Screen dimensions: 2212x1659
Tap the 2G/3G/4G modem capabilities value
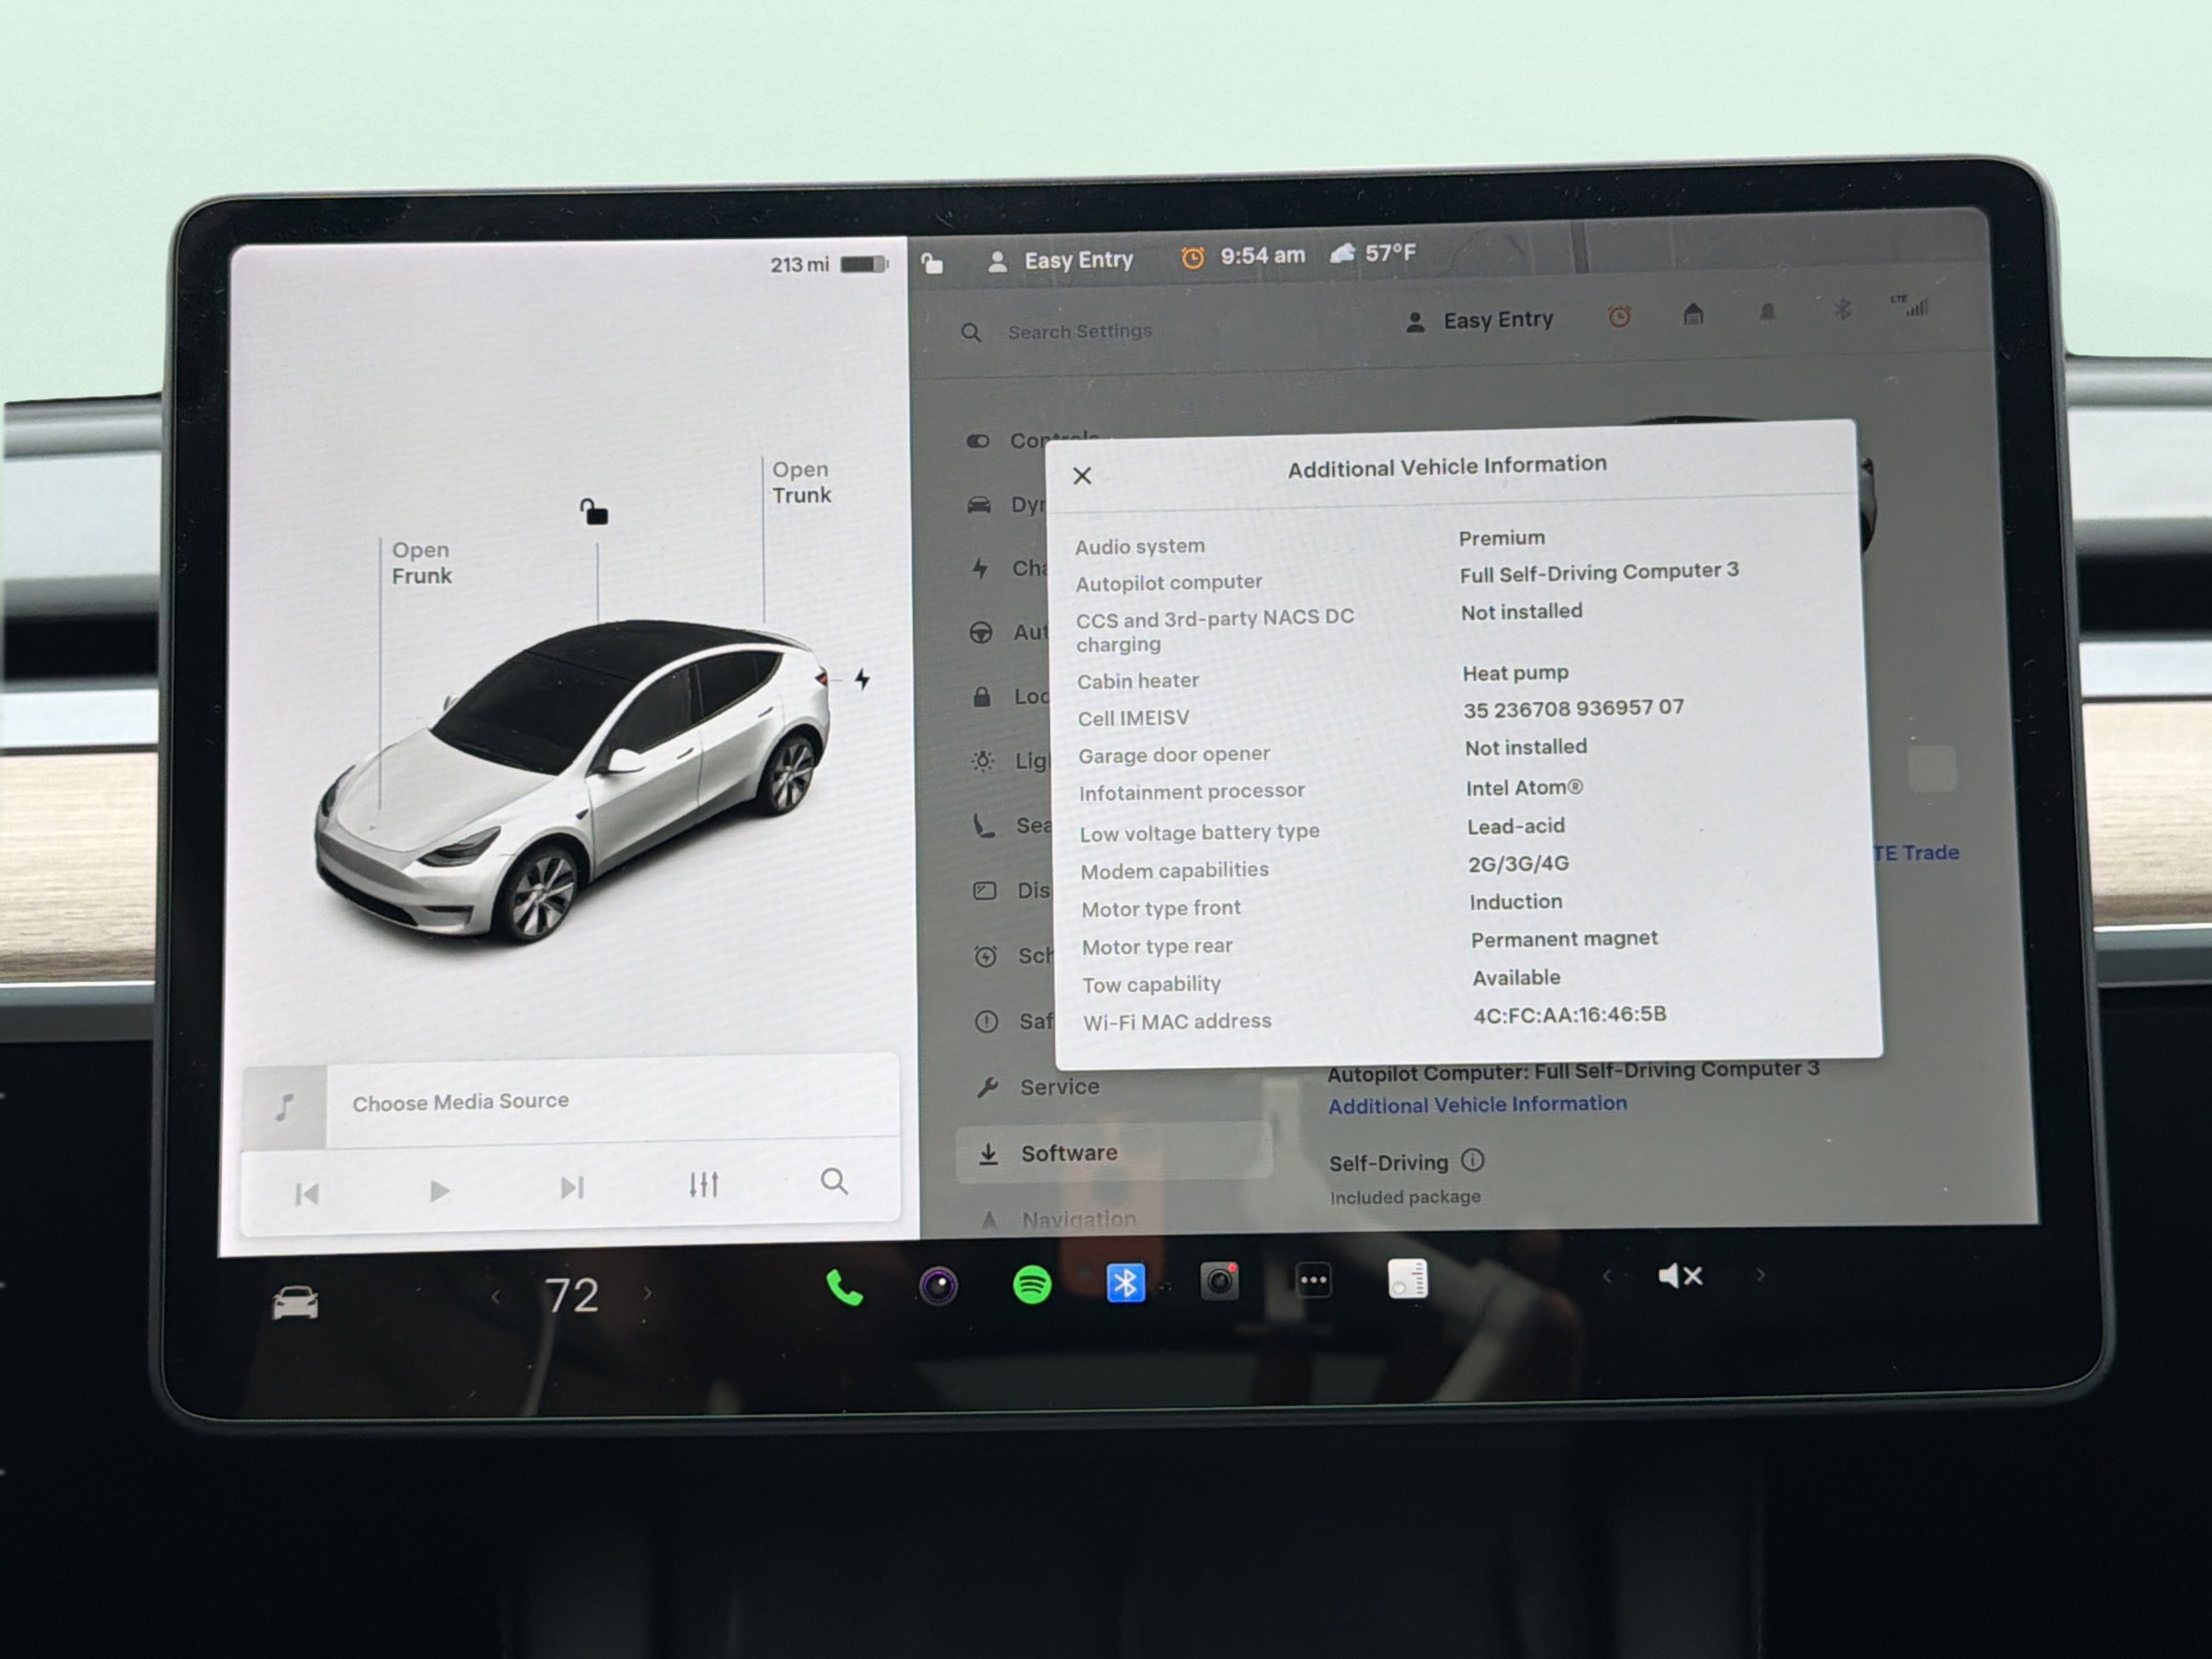pyautogui.click(x=1518, y=863)
